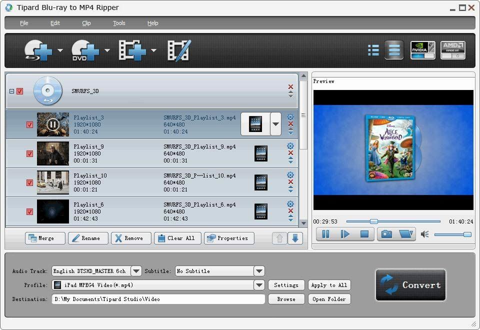Uncheck the Playlist_3 checkbox

29,125
